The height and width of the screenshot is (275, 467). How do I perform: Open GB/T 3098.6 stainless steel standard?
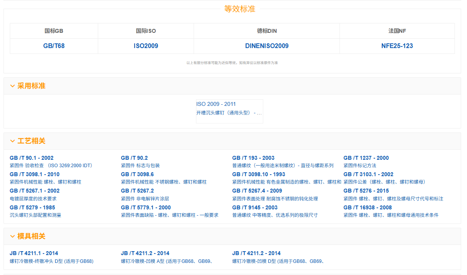(x=137, y=174)
